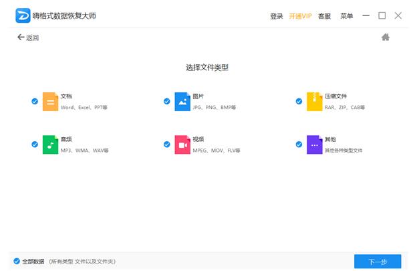Open 客服 customer service
Image resolution: width=411 pixels, height=271 pixels.
pyautogui.click(x=324, y=16)
